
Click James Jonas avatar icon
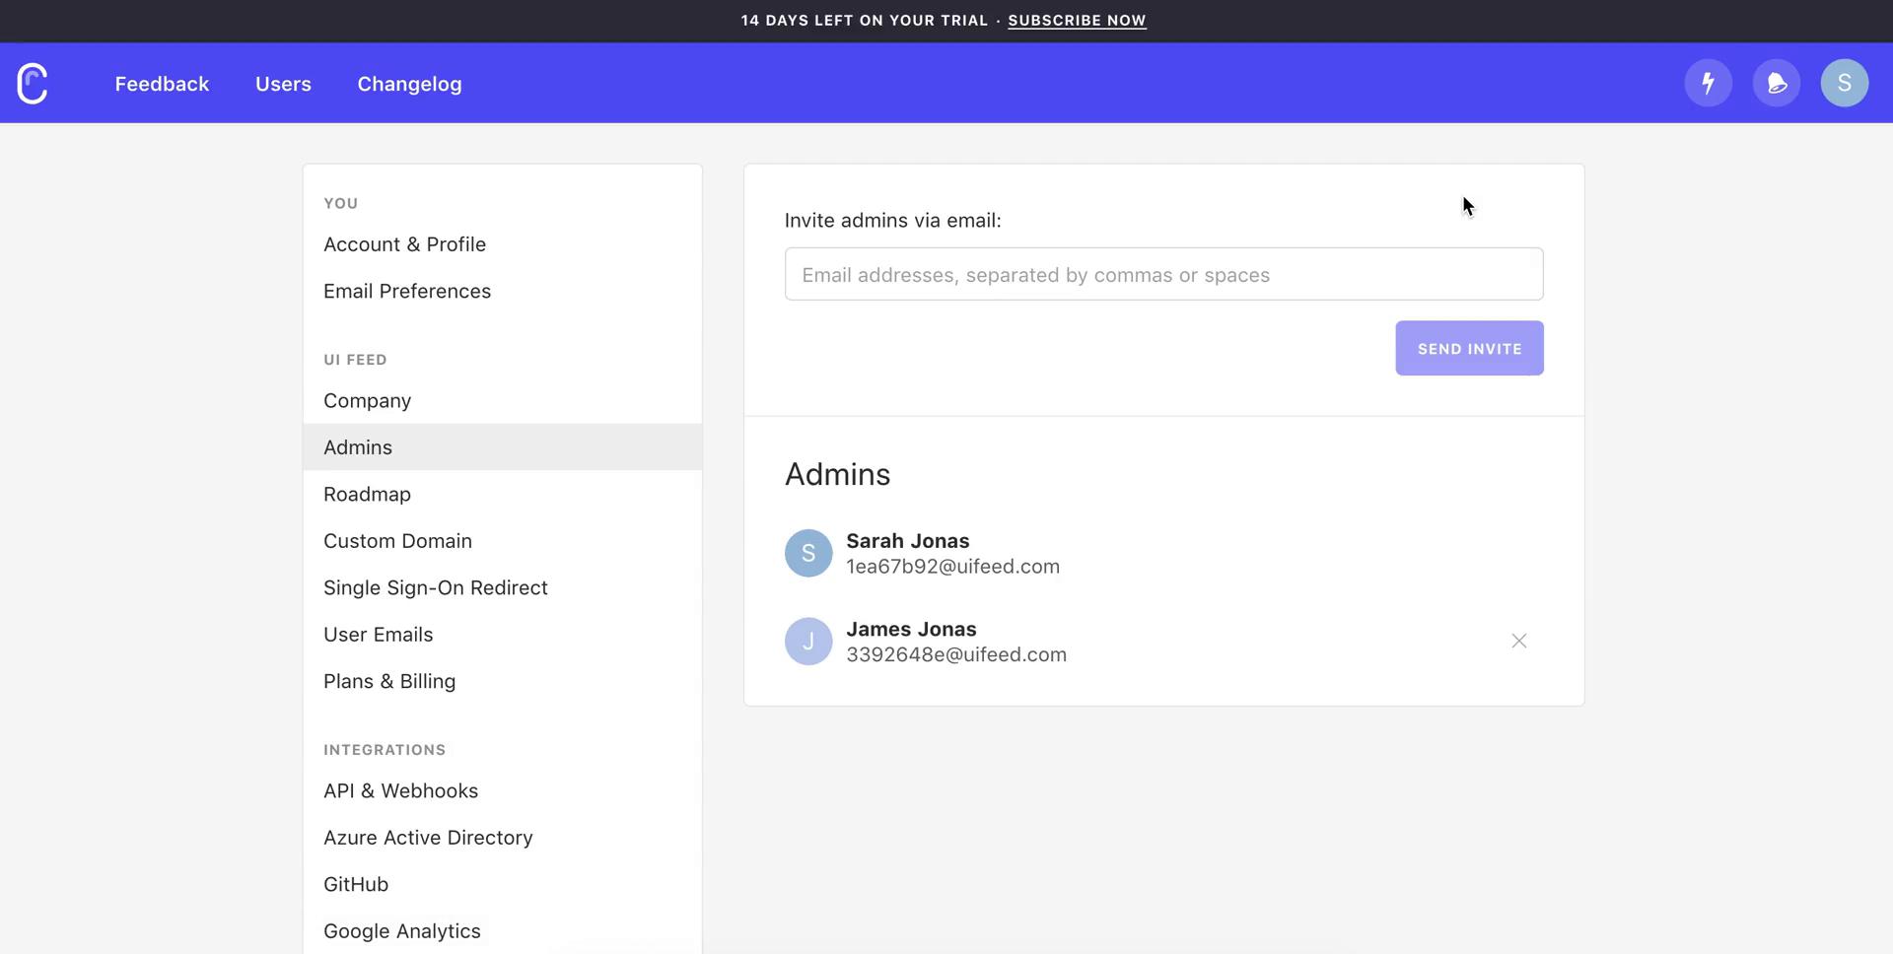807,642
